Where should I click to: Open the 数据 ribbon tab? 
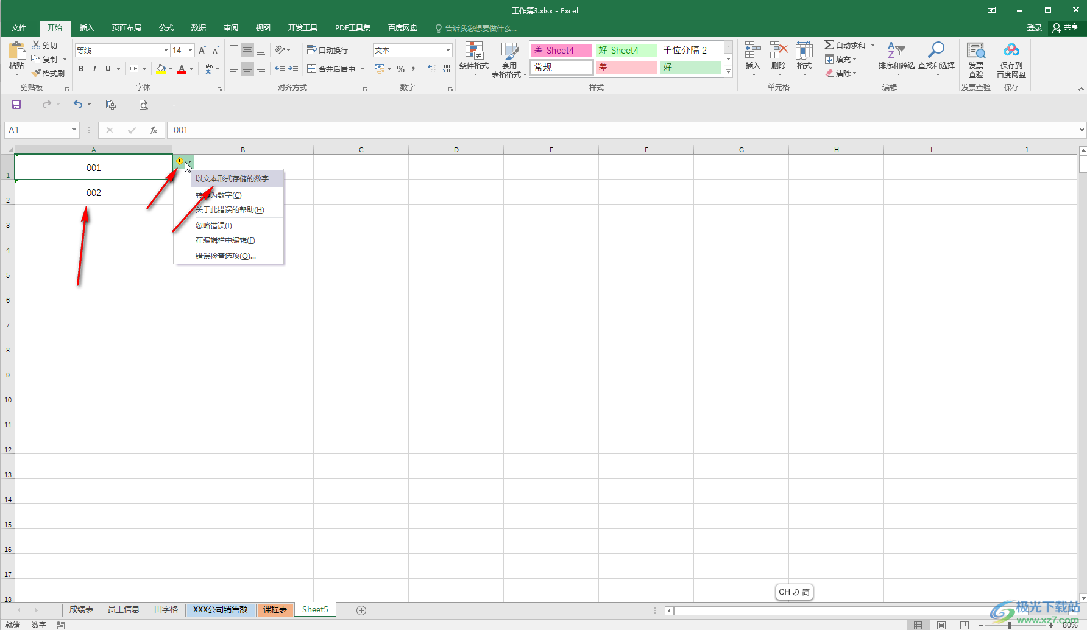click(199, 27)
